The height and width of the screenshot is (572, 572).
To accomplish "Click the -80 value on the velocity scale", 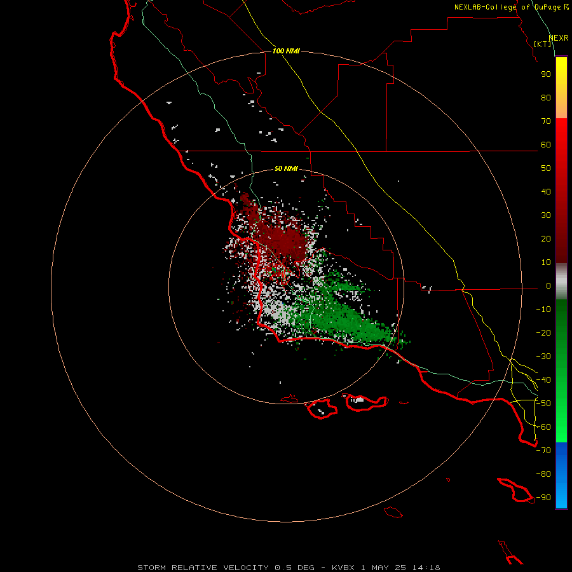I will tap(543, 474).
